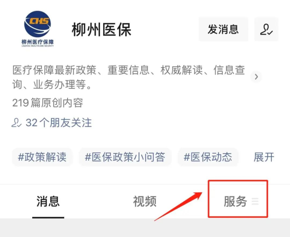The image size is (290, 237).
Task: Open the 医疗保障最新政策 description text
Action: pyautogui.click(x=129, y=77)
